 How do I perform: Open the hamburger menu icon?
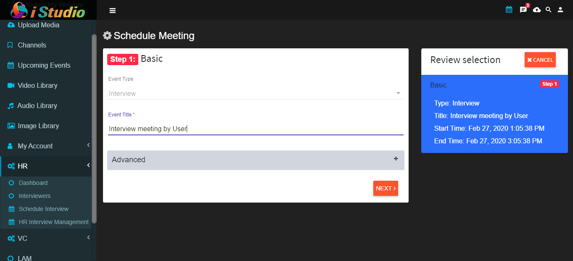click(x=112, y=11)
